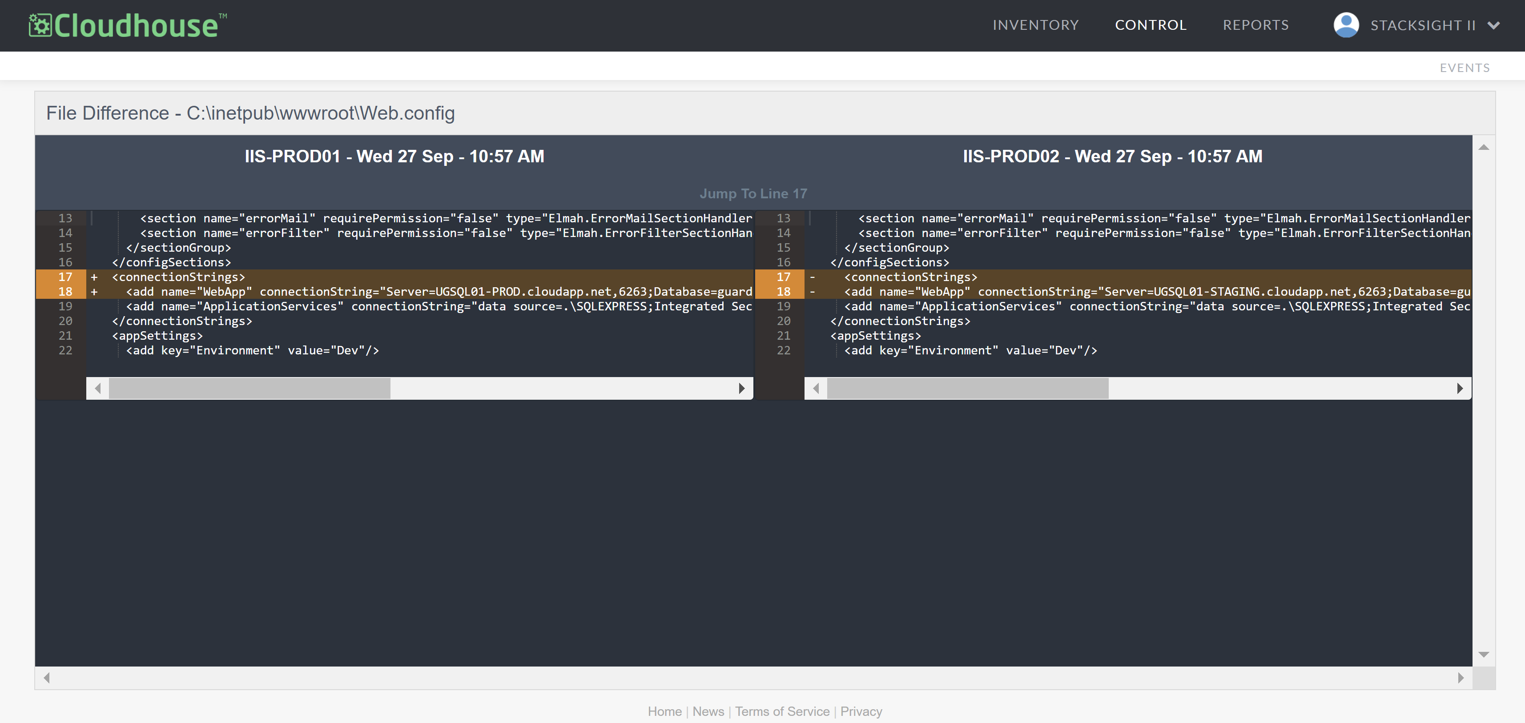Open the Privacy footer link
This screenshot has height=723, width=1525.
pyautogui.click(x=861, y=711)
